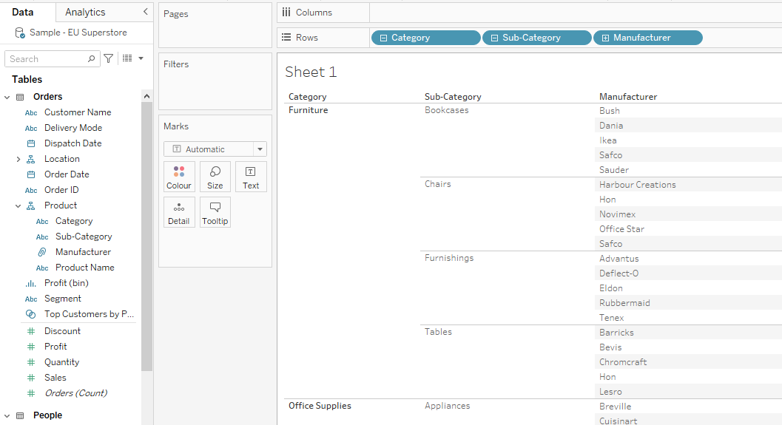Select the Furnishings sub-category cell
Screen dimensions: 782x425
click(449, 258)
